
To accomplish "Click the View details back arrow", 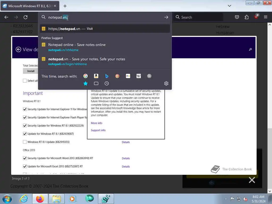I will tap(18, 49).
